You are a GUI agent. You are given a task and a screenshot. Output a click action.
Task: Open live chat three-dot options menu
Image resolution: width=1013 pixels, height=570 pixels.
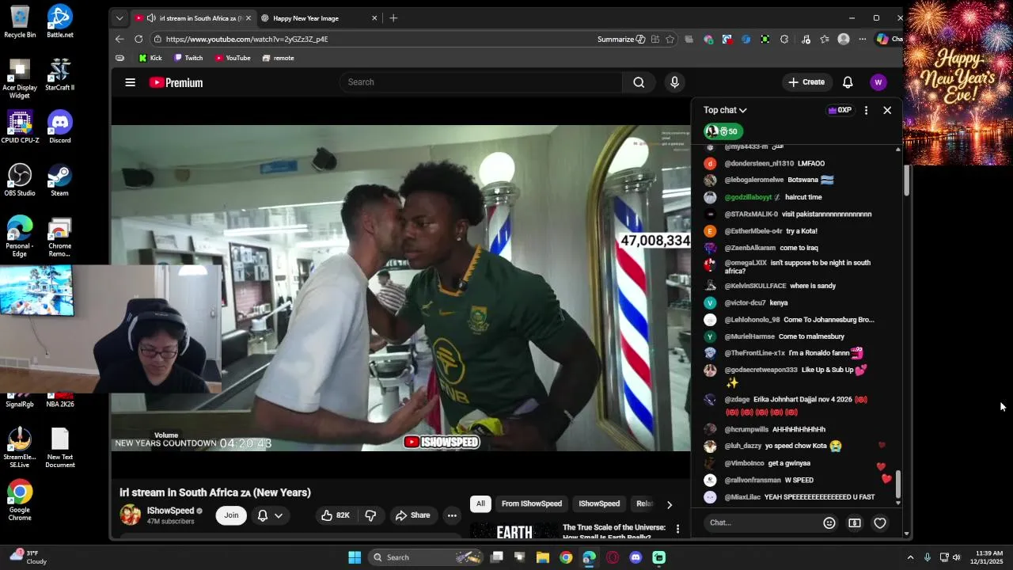click(x=866, y=110)
